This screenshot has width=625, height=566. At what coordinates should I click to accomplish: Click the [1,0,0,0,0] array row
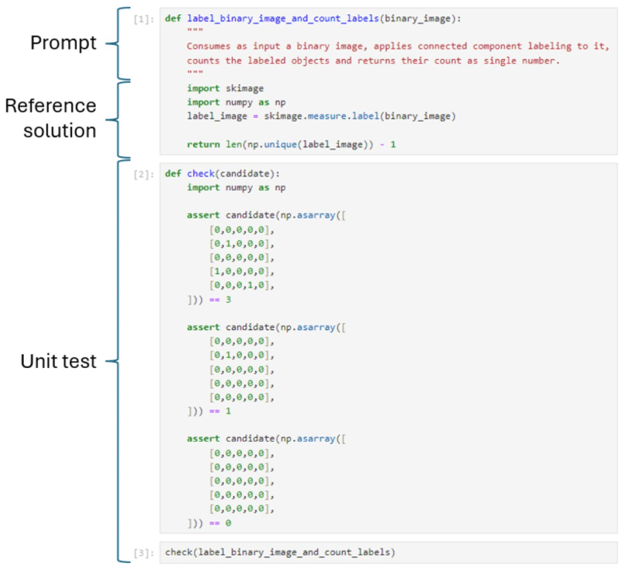coord(242,272)
